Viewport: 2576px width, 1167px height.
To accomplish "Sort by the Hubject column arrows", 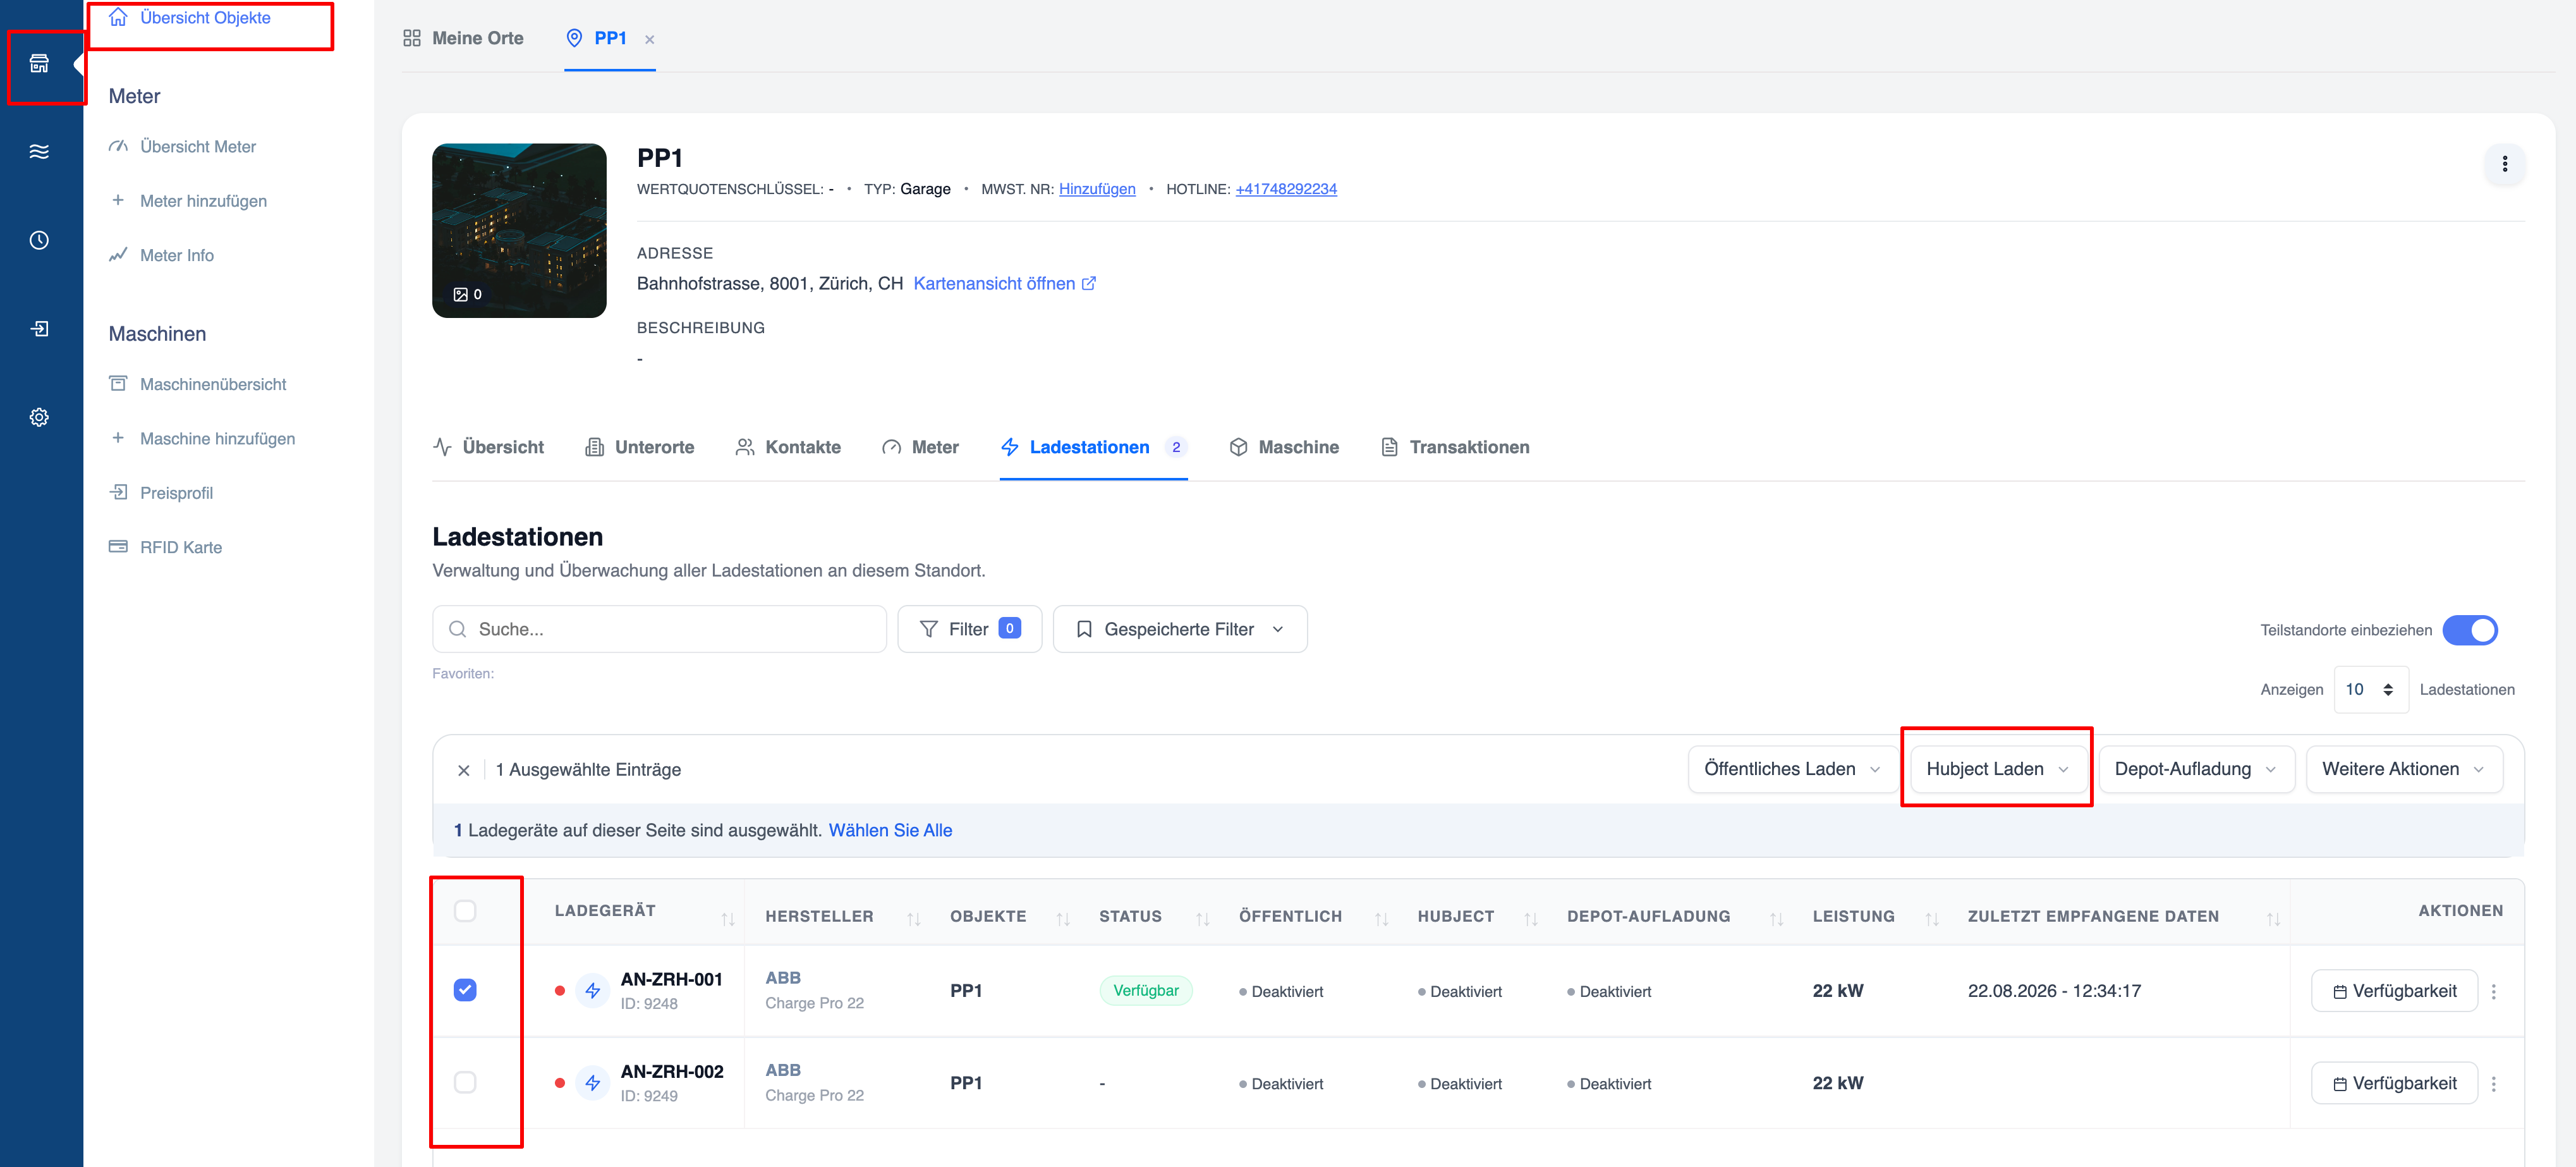I will (1531, 919).
